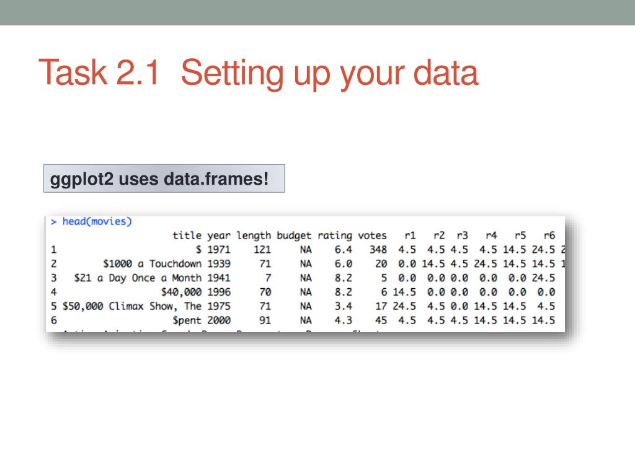Click the 'r3' column header

(462, 236)
